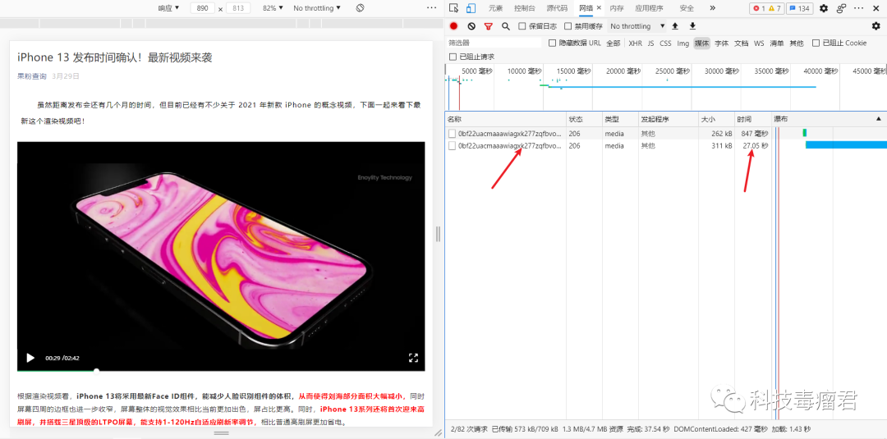Screen dimensions: 887x439
Task: Show more DevTools tabs with double chevron
Action: point(712,8)
